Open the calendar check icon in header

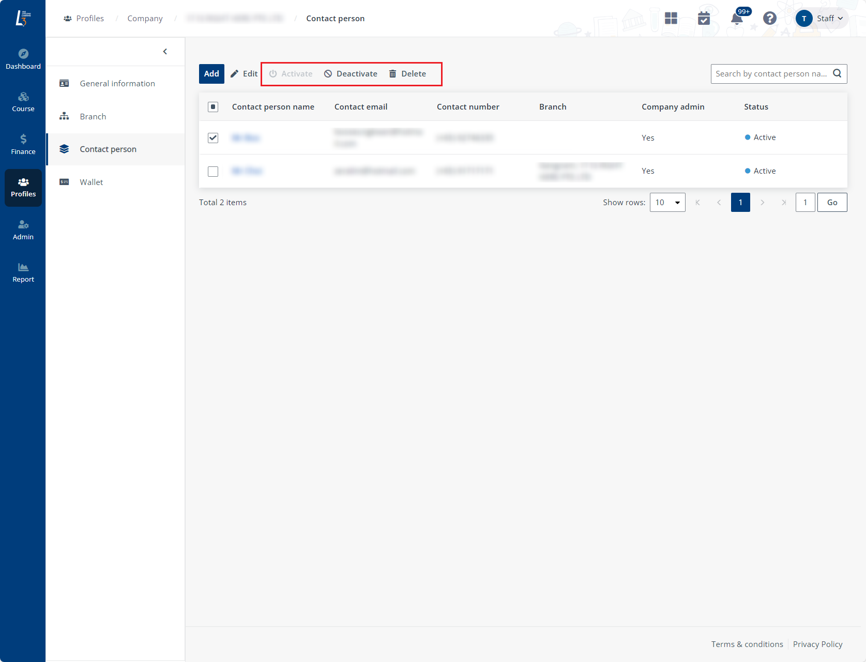click(704, 19)
